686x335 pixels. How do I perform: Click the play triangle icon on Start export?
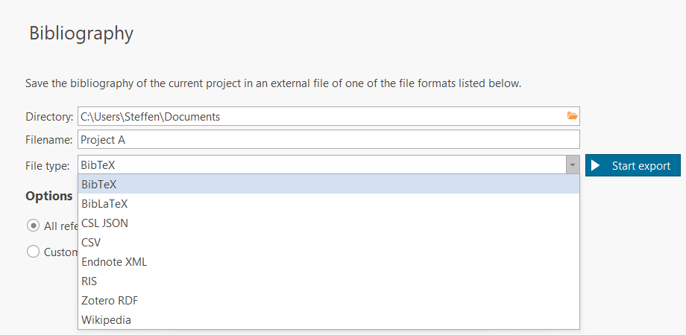pyautogui.click(x=597, y=165)
